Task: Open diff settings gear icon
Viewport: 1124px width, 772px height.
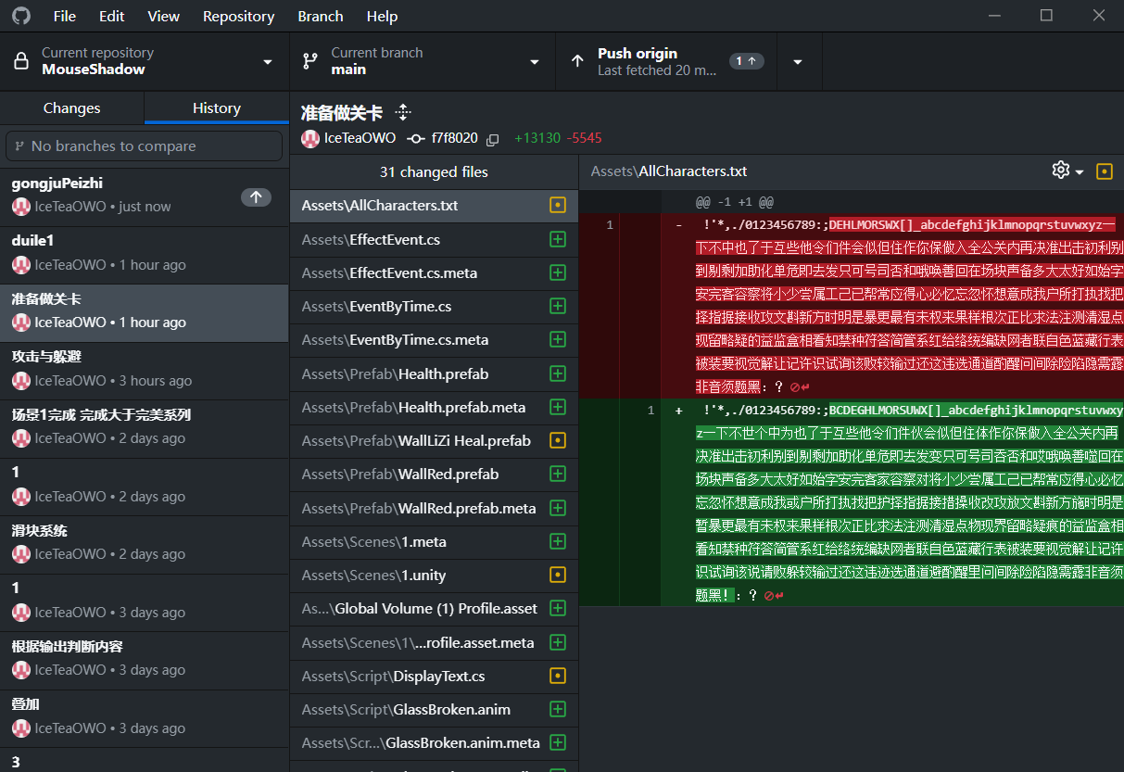Action: [x=1061, y=171]
